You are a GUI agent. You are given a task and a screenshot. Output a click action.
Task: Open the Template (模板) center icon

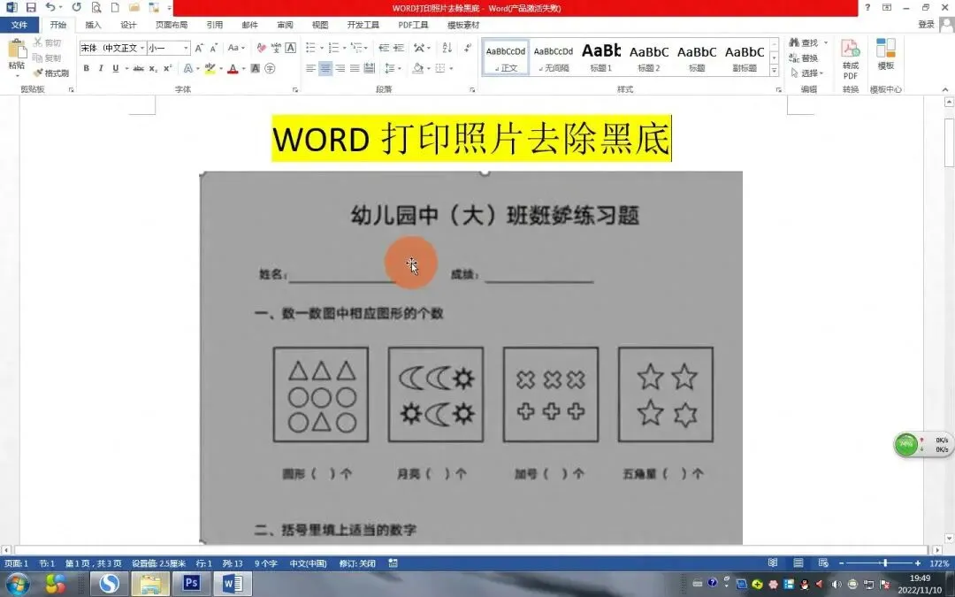tap(885, 55)
